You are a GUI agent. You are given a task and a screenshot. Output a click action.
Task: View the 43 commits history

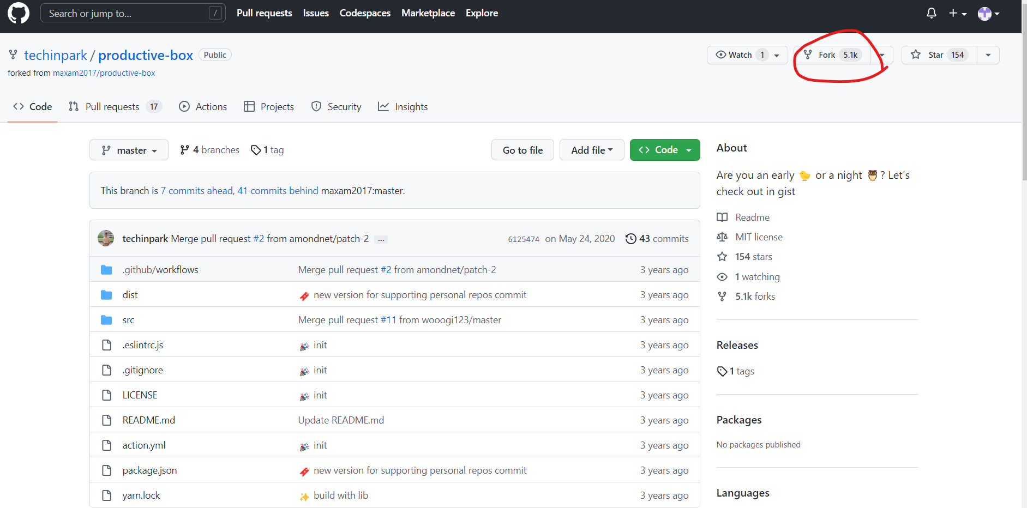(657, 239)
